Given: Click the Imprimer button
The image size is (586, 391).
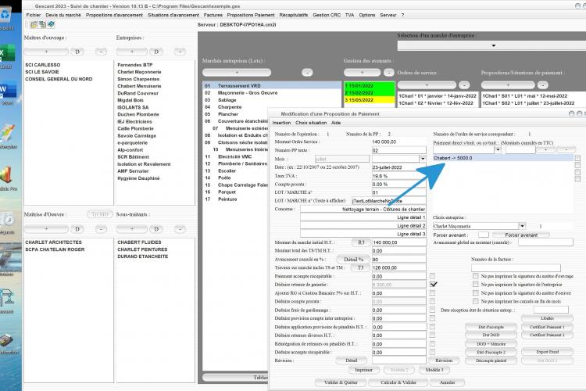Looking at the screenshot, I should click(x=363, y=370).
